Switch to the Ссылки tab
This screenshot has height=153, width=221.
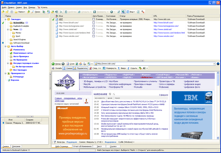113,146
